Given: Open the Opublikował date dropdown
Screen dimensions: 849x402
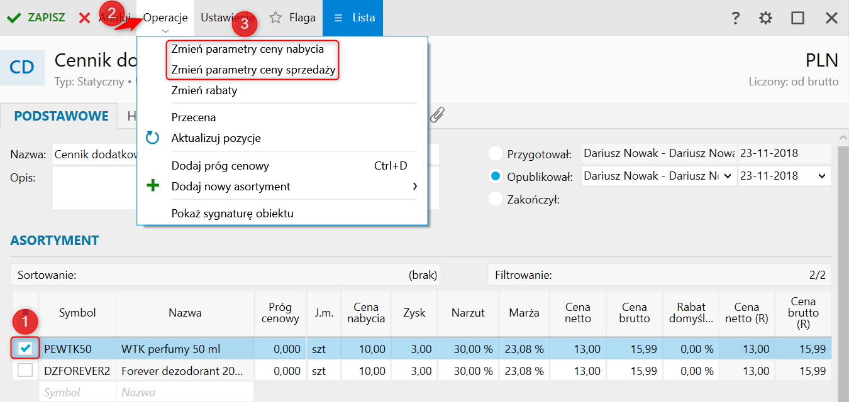Looking at the screenshot, I should click(822, 177).
